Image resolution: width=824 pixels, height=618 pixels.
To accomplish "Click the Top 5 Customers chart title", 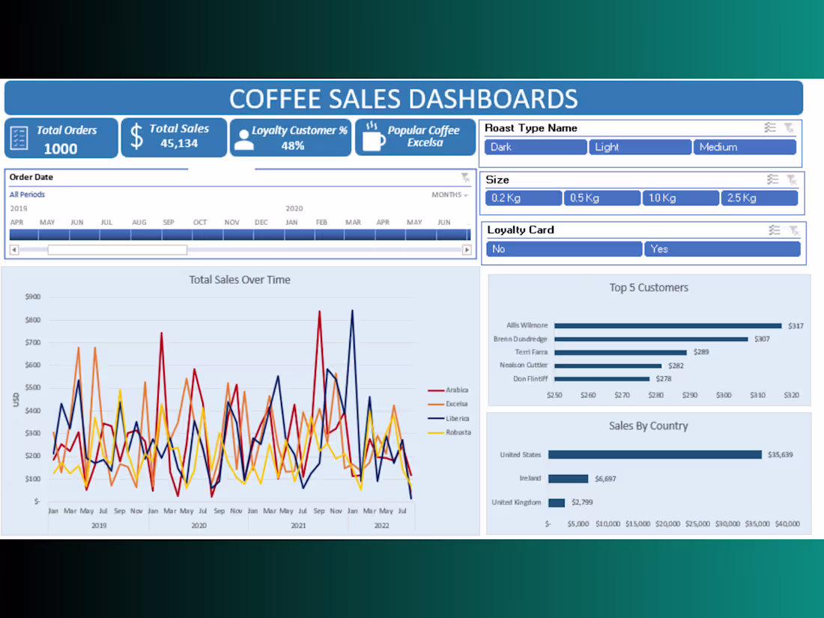I will tap(649, 288).
